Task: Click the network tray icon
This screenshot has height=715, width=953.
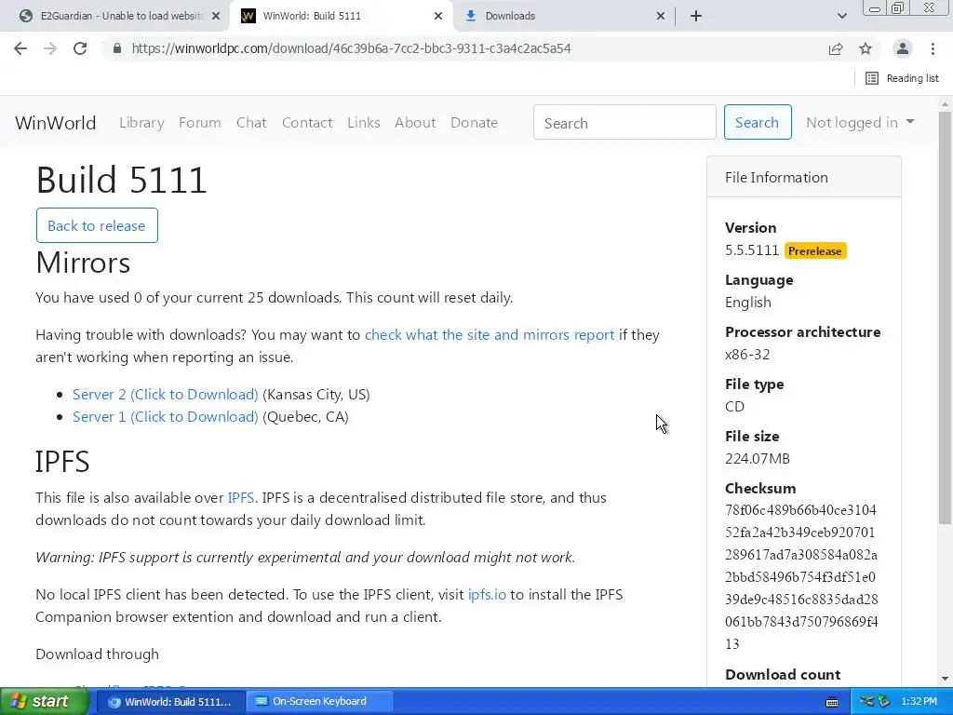Action: tap(866, 702)
